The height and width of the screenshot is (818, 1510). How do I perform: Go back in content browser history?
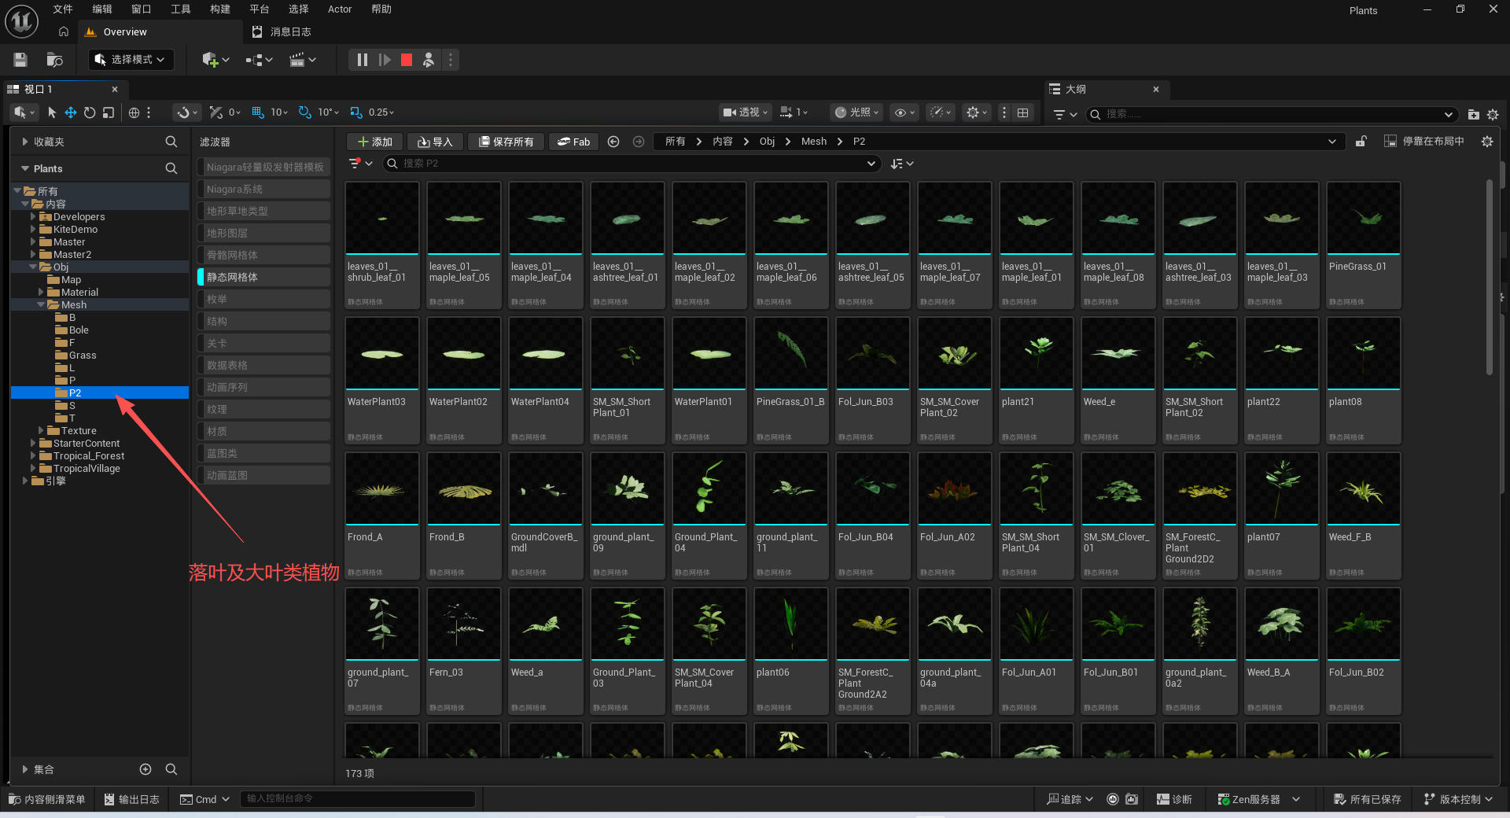coord(613,142)
